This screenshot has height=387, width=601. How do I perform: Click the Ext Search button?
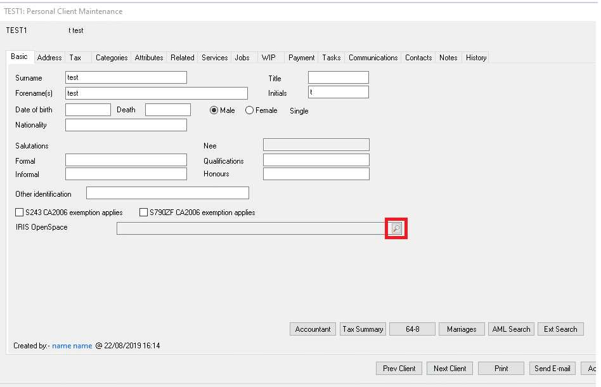560,329
